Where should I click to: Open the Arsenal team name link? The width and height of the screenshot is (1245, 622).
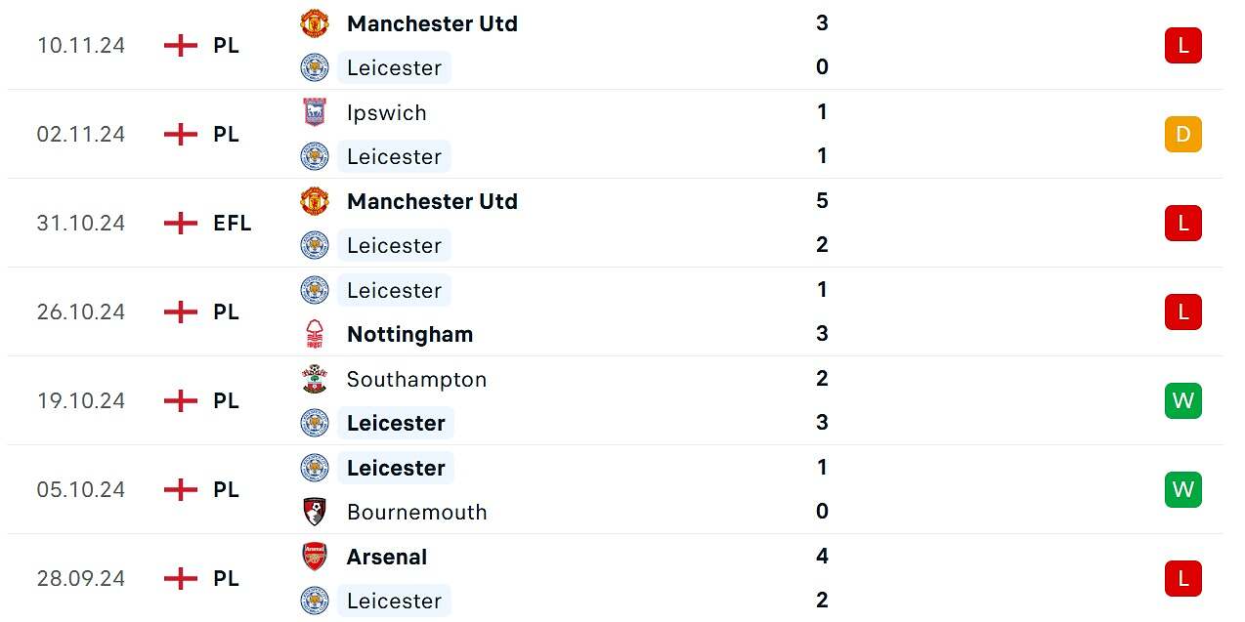tap(387, 557)
